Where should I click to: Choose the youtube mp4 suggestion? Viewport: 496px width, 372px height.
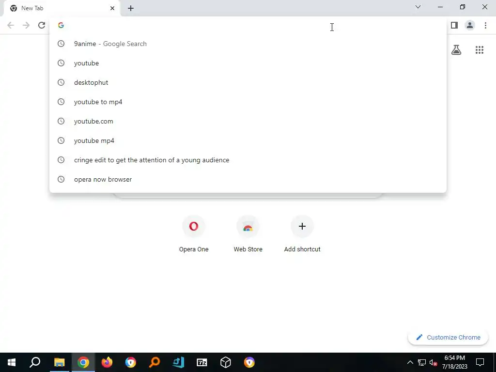tap(248, 140)
